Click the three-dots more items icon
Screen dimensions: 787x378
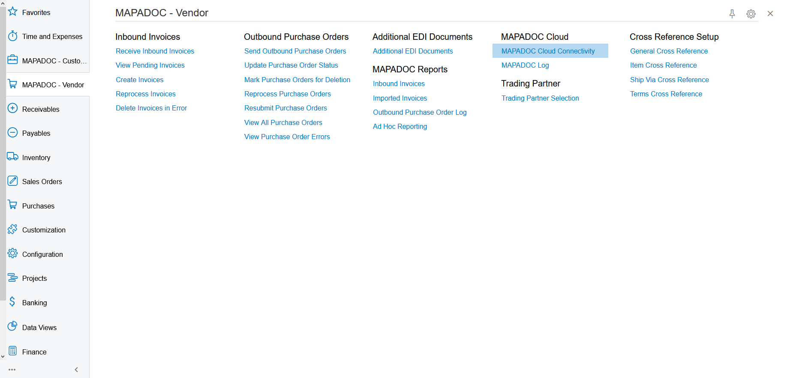pyautogui.click(x=12, y=369)
